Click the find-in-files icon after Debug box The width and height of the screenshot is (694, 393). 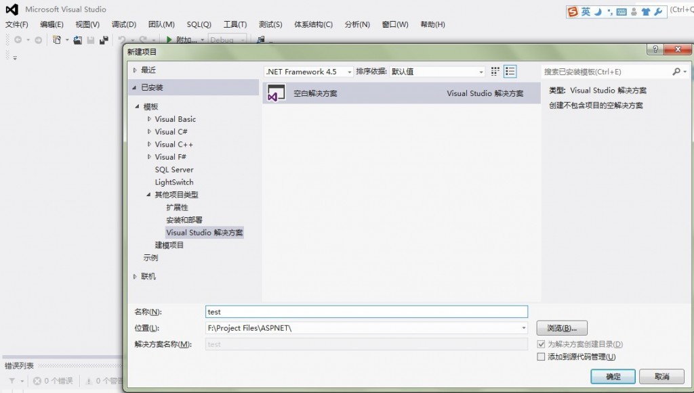(x=261, y=40)
